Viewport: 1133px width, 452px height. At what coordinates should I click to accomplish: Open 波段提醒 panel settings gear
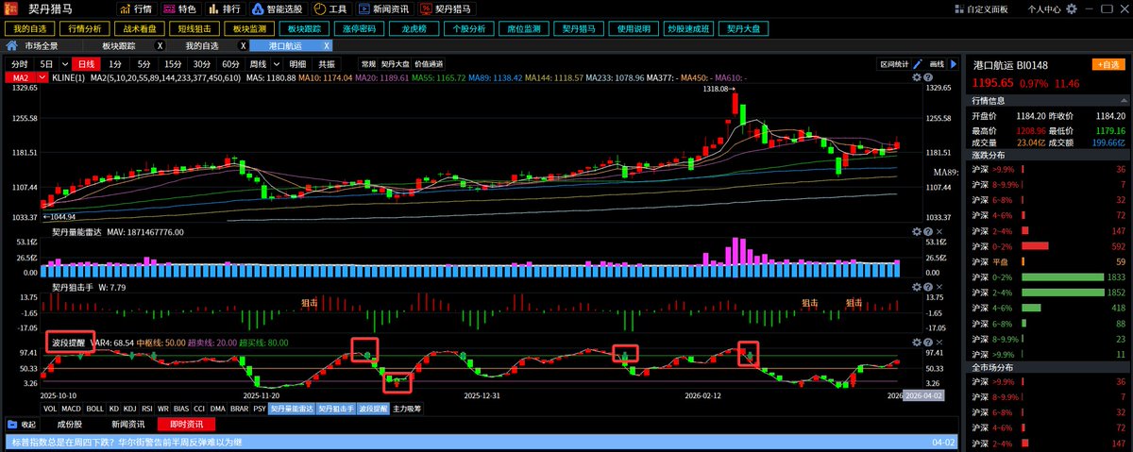click(915, 341)
